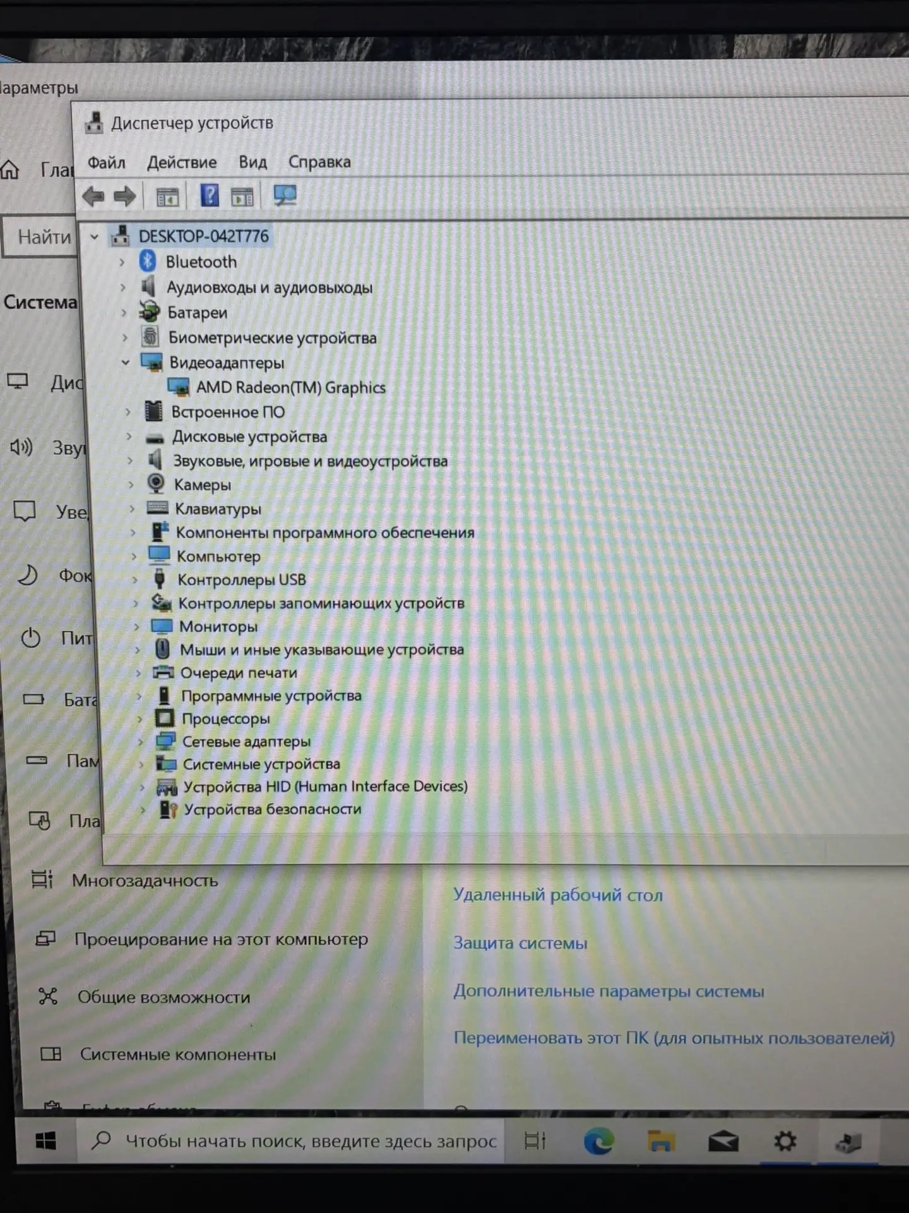Open the Windows Start menu

click(46, 1140)
